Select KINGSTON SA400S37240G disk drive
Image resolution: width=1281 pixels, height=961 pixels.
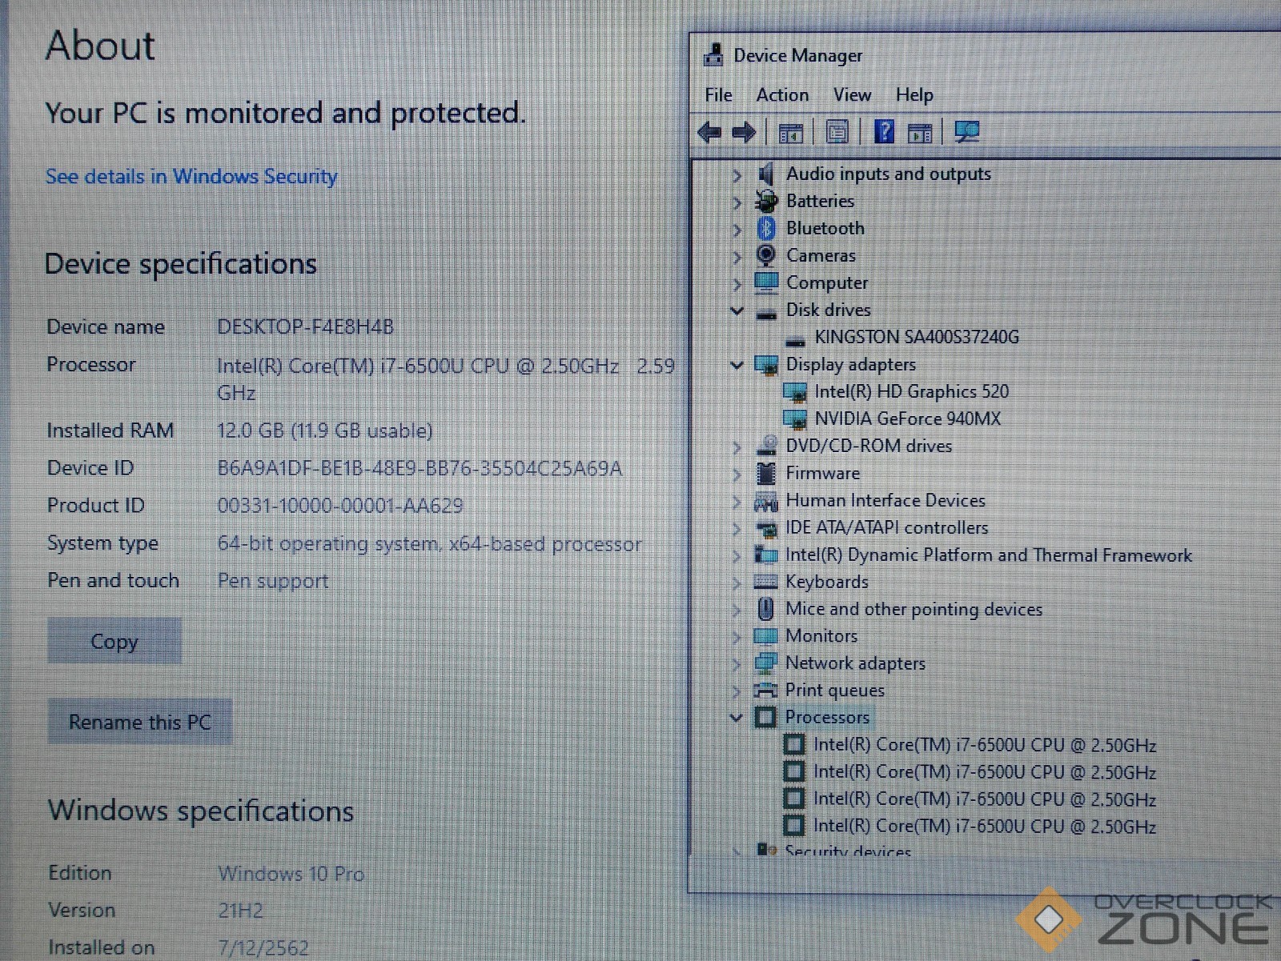[x=917, y=337]
